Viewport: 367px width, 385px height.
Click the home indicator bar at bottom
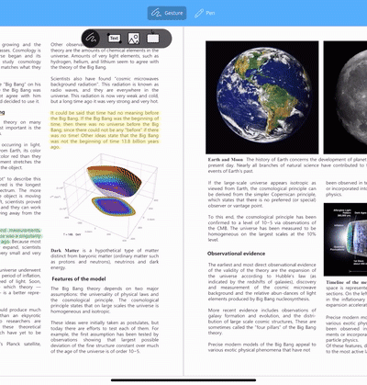pyautogui.click(x=183, y=380)
